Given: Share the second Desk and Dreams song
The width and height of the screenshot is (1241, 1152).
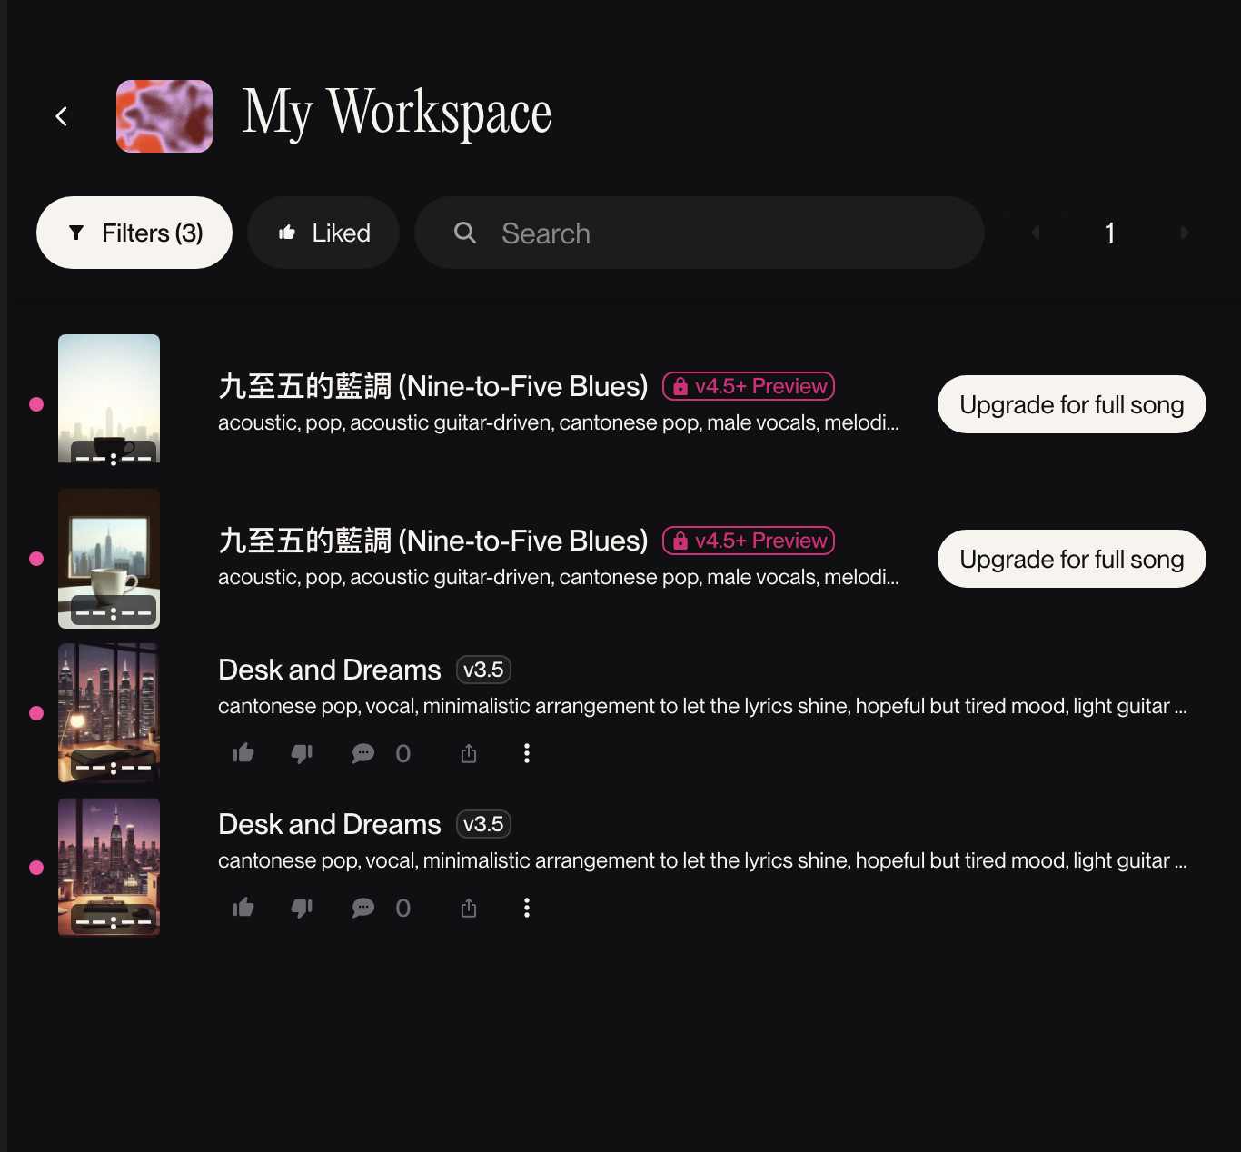Looking at the screenshot, I should click(x=469, y=908).
